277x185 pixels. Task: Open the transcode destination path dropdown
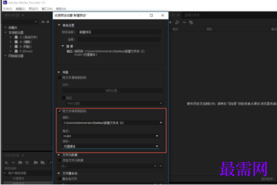click(112, 123)
